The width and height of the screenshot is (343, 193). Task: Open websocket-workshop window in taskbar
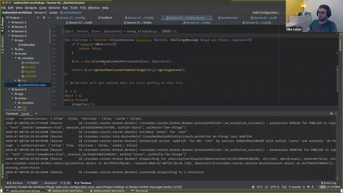24,191
